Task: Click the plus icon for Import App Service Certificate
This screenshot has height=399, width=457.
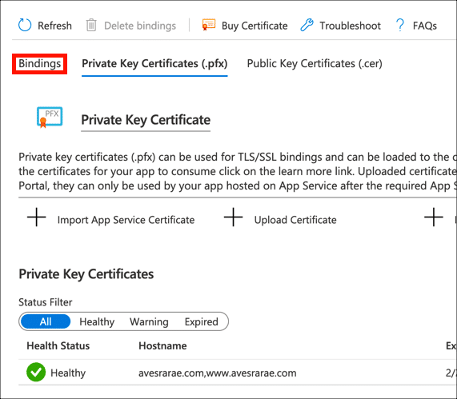Action: (37, 217)
